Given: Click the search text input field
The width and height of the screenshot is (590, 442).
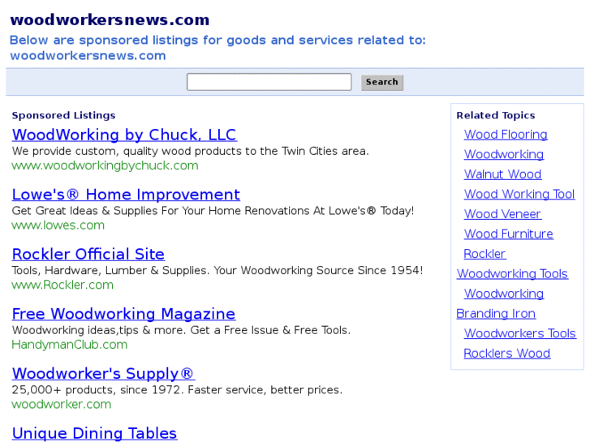Looking at the screenshot, I should [x=269, y=82].
